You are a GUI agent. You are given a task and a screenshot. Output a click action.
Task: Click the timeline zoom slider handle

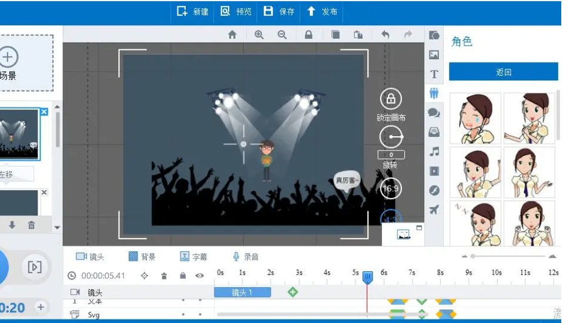(x=472, y=256)
